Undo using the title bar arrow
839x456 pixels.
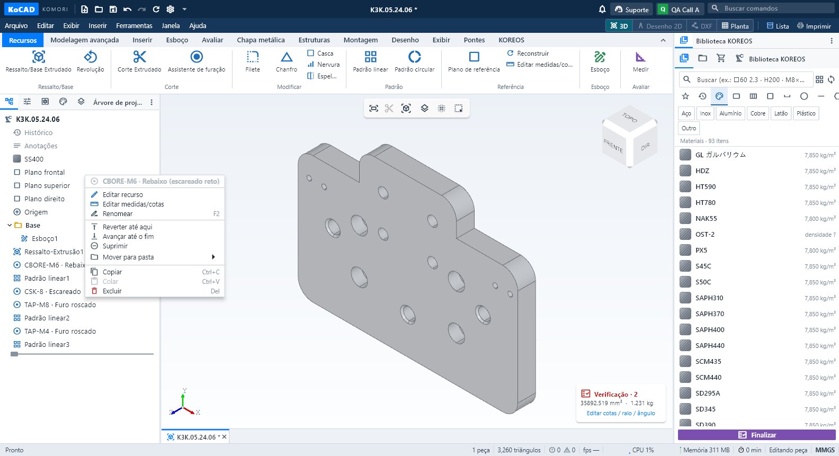click(x=127, y=10)
